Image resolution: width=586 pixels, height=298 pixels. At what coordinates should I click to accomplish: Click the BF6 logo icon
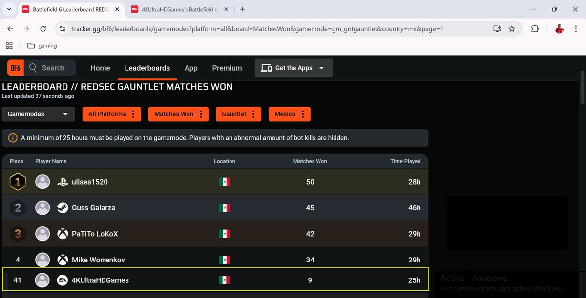click(x=15, y=68)
